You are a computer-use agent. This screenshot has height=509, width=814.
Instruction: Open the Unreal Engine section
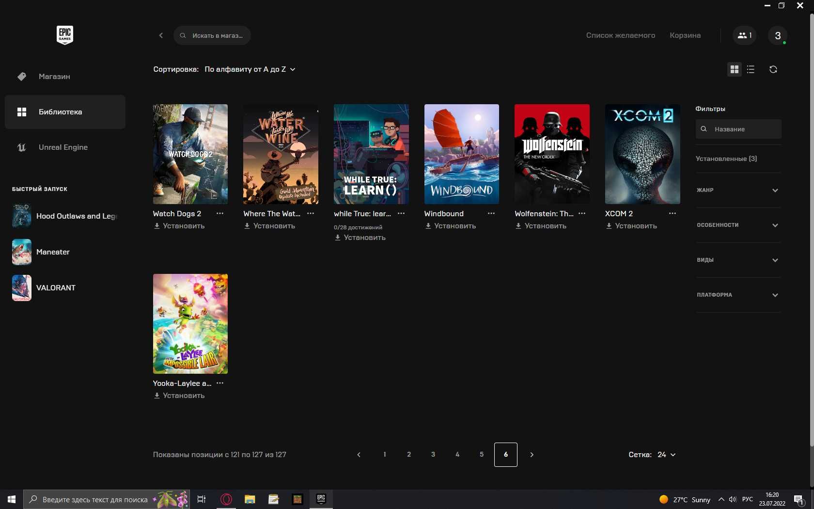65,147
